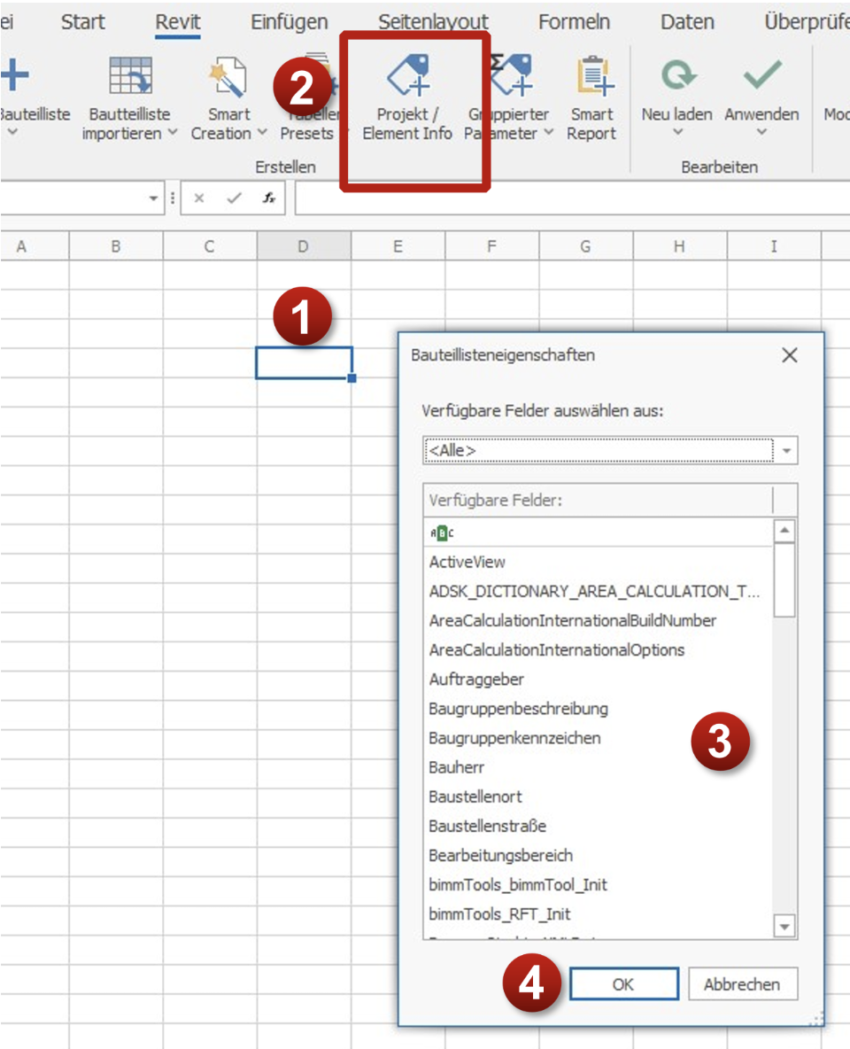Select Auftraggeber in field list
Image resolution: width=850 pixels, height=1049 pixels.
598,680
